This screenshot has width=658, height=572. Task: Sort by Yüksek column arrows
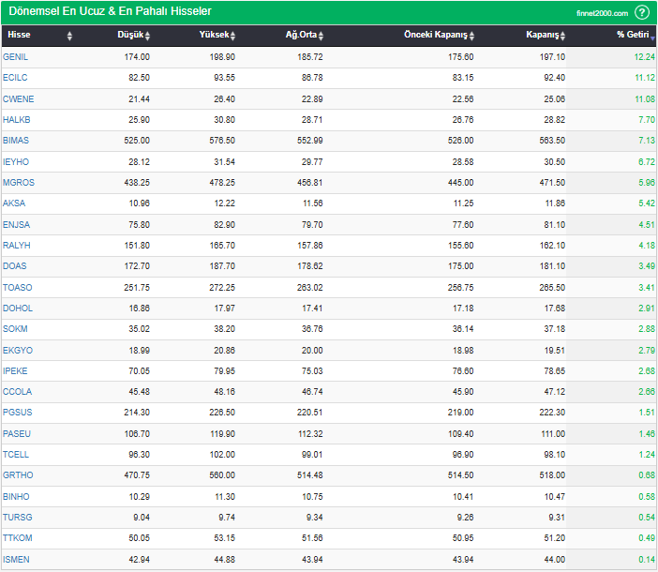tap(232, 36)
